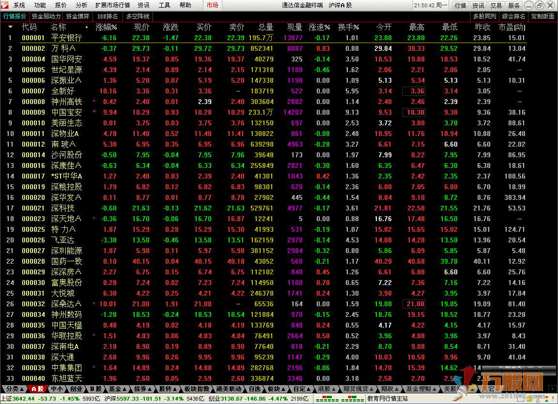The width and height of the screenshot is (558, 404).
Task: Switch to the 资金博弈 tab
Action: point(77,16)
